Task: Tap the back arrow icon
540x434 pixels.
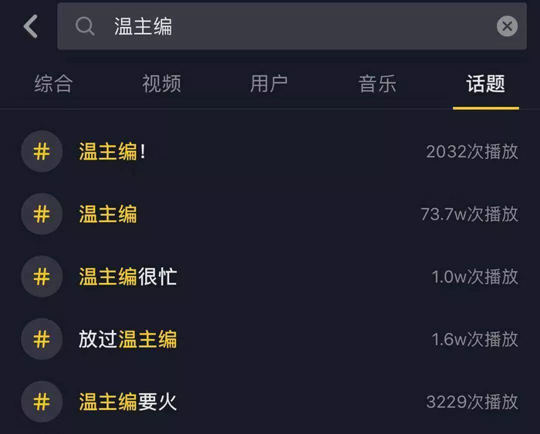Action: click(30, 26)
